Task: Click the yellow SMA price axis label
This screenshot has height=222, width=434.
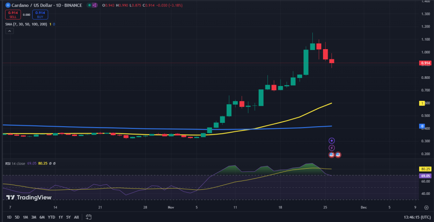Action: point(422,103)
